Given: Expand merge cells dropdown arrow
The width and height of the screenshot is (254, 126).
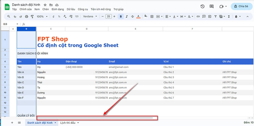Looking at the screenshot, I should coord(162,16).
